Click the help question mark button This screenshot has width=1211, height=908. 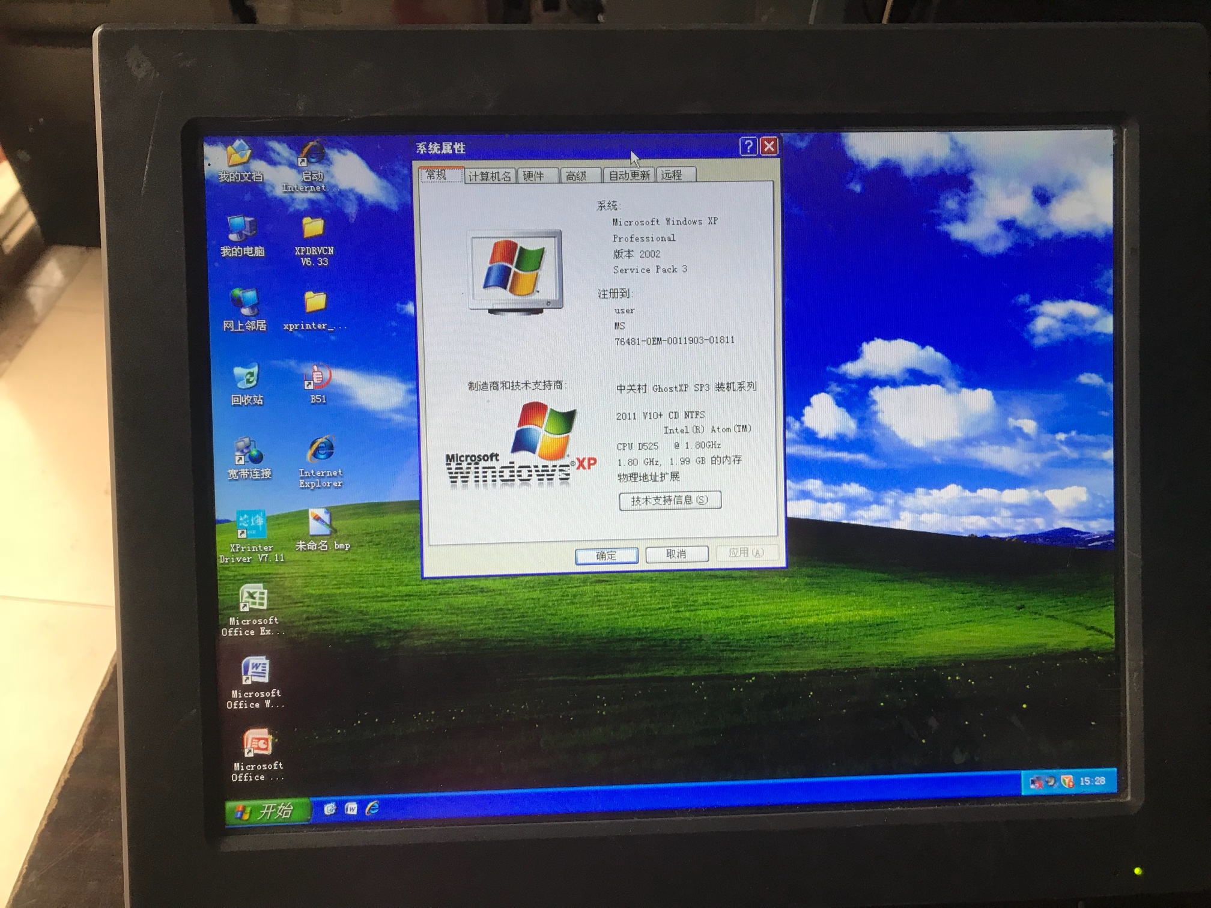[x=748, y=146]
